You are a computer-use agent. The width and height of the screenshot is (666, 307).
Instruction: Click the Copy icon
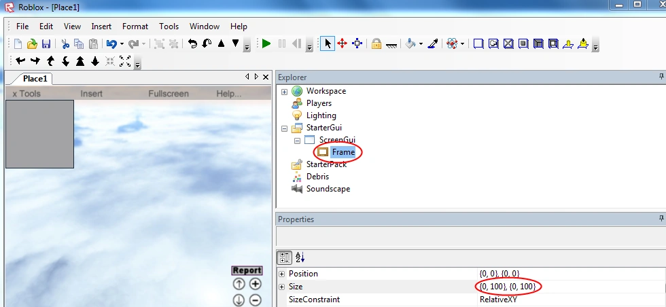click(x=79, y=43)
